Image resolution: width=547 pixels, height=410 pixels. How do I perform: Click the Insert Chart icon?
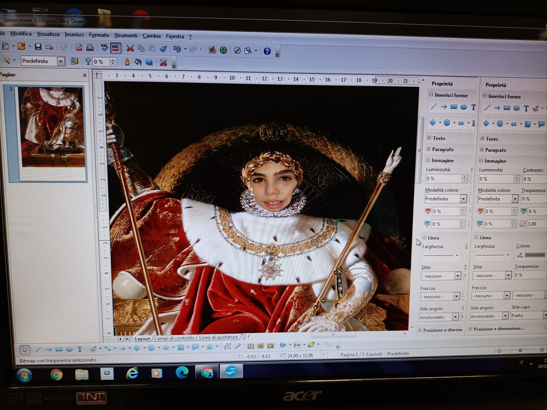click(x=213, y=50)
